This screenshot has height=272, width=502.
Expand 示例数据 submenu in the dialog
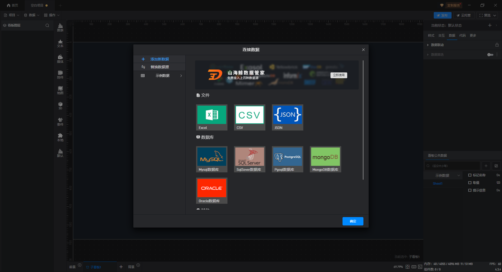[181, 76]
